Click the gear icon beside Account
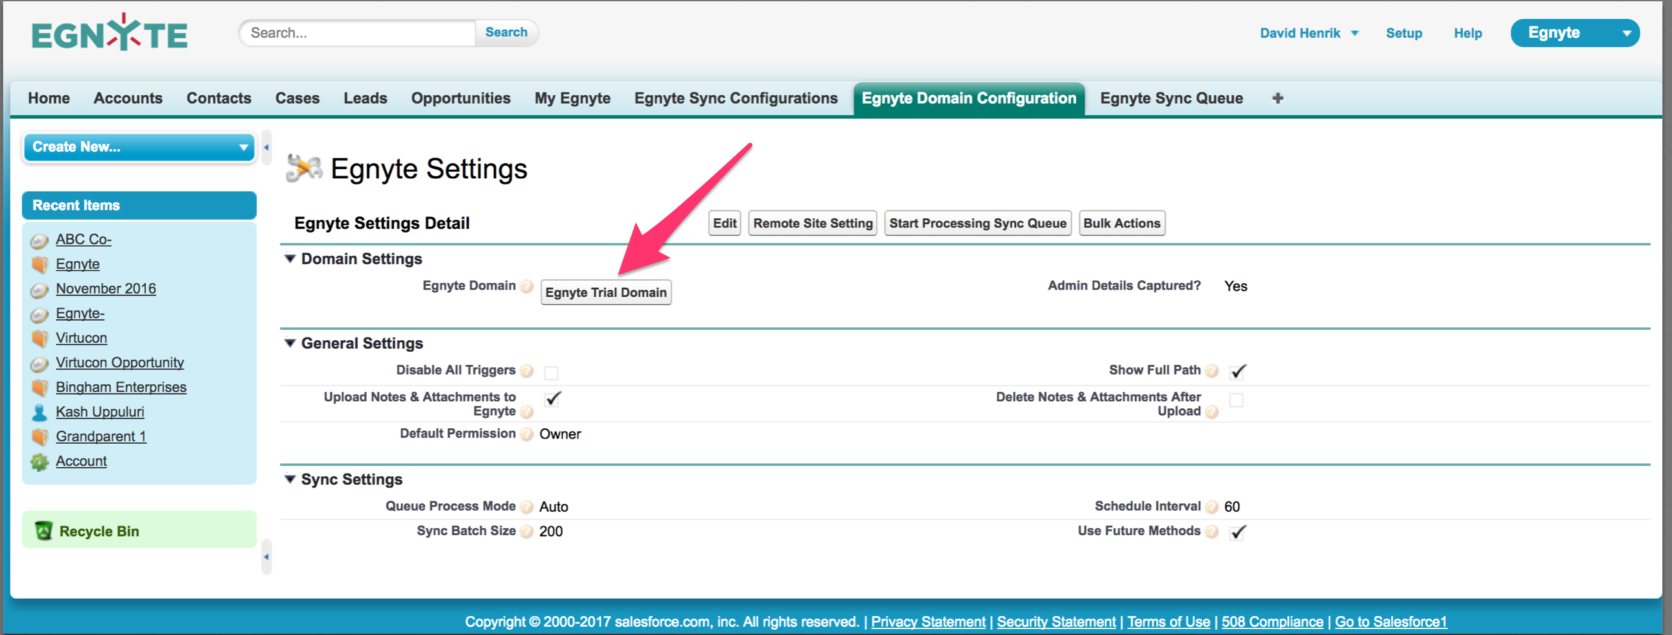This screenshot has width=1672, height=635. click(40, 461)
